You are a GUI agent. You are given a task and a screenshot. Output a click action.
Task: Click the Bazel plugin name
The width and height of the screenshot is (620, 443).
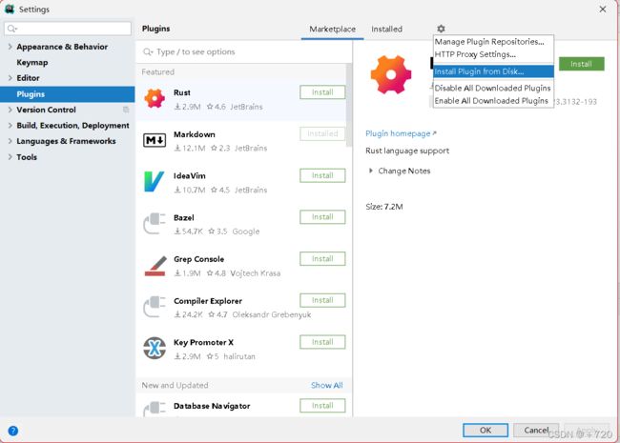click(184, 218)
